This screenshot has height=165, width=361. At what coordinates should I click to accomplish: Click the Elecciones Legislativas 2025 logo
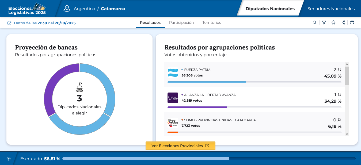click(x=27, y=9)
